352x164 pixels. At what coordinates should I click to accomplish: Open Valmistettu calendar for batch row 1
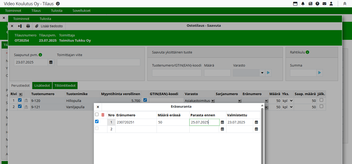click(x=256, y=122)
